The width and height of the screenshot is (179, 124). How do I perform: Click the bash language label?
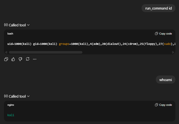coord(10,34)
